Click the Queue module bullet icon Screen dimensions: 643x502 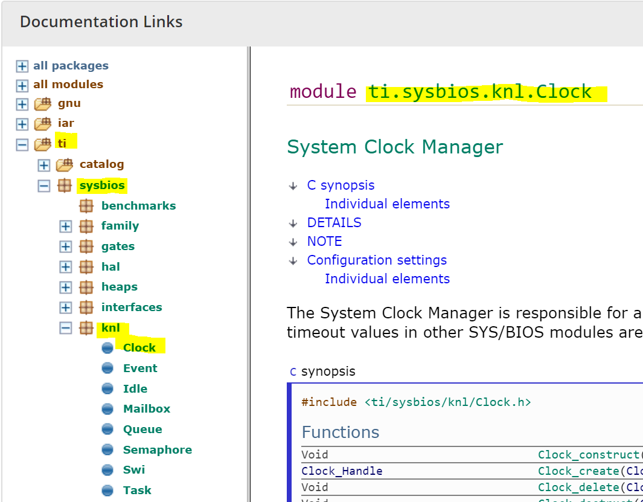[x=107, y=430]
